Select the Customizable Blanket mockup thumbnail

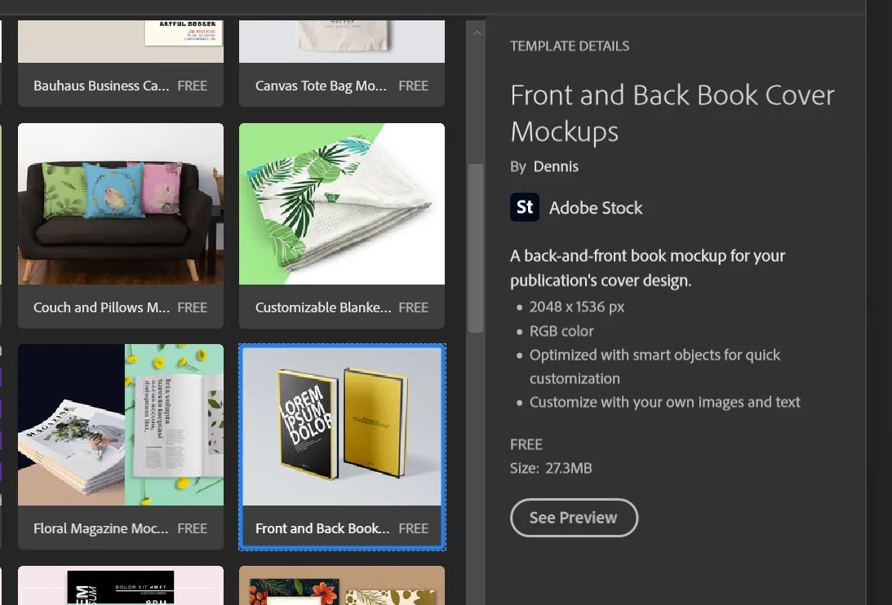[342, 204]
